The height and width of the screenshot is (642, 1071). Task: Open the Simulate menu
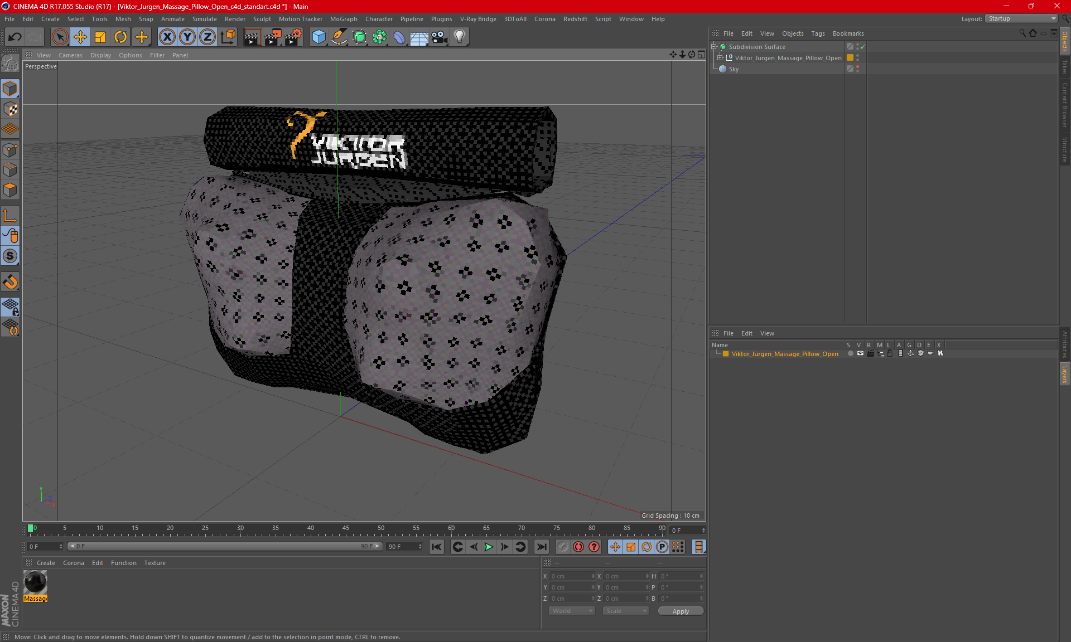tap(205, 19)
